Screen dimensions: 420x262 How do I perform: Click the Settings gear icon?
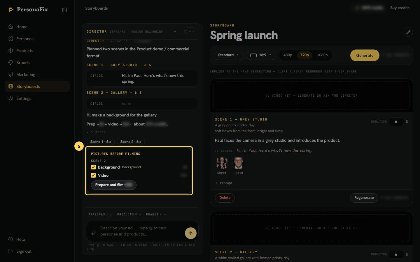click(x=11, y=98)
